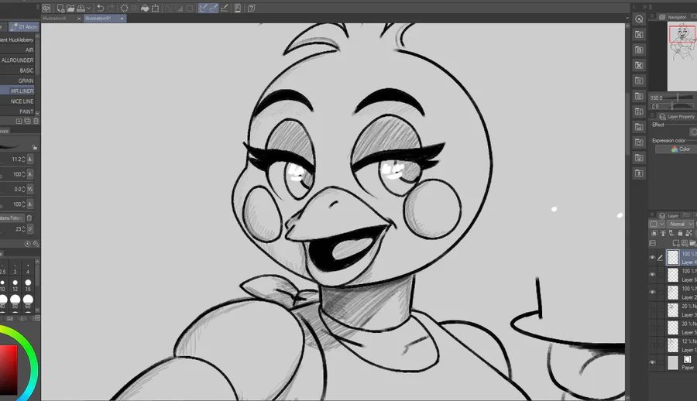The image size is (697, 401).
Task: Open Clip Studio launcher icon
Action: 46,8
